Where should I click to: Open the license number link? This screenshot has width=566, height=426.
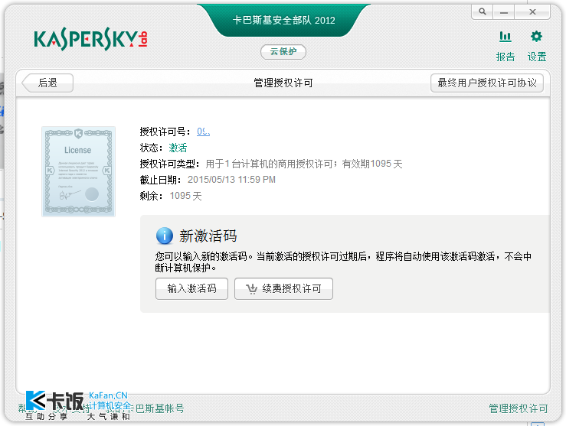coord(203,132)
